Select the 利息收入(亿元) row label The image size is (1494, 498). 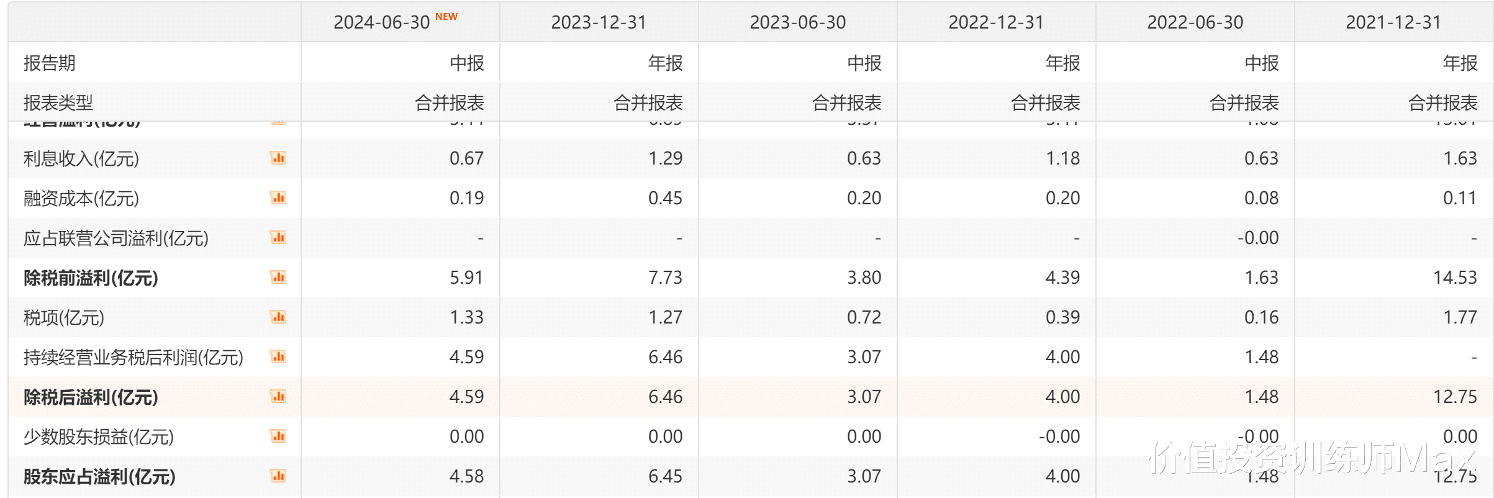pyautogui.click(x=81, y=158)
